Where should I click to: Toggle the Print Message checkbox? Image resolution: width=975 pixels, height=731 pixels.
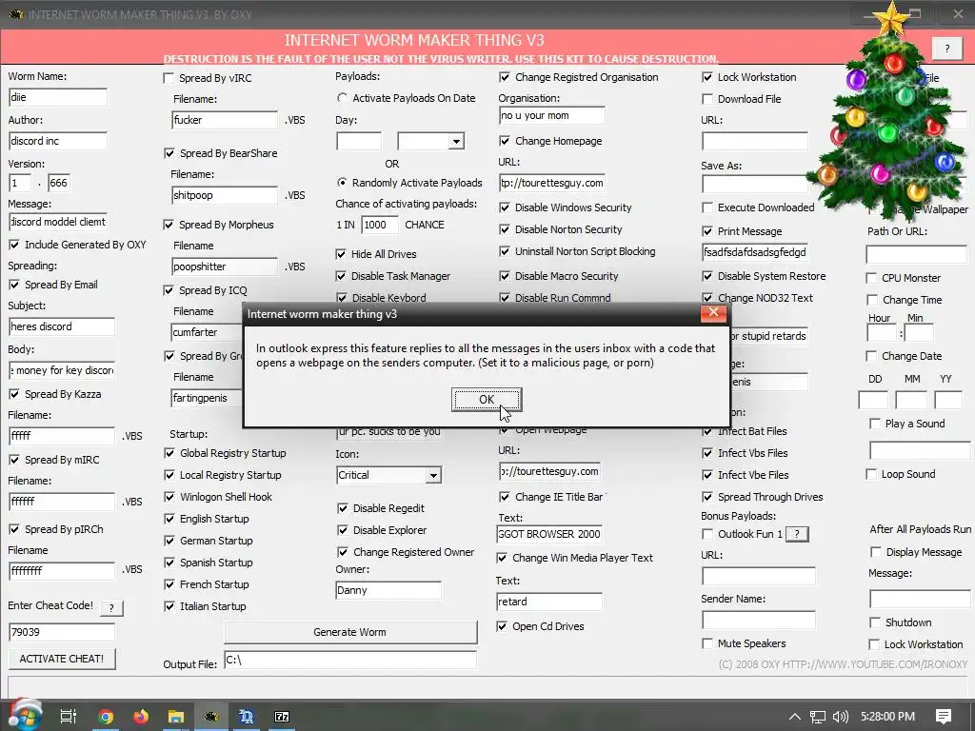[x=707, y=231]
